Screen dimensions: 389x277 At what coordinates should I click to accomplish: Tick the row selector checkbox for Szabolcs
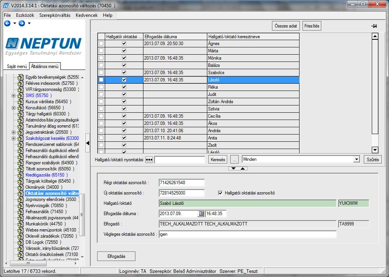101,73
